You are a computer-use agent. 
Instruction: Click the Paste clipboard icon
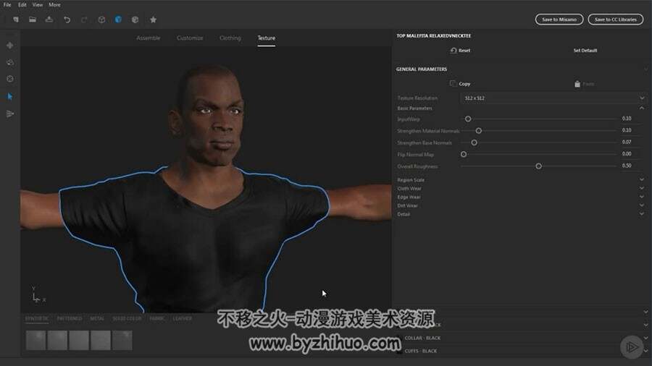point(577,84)
